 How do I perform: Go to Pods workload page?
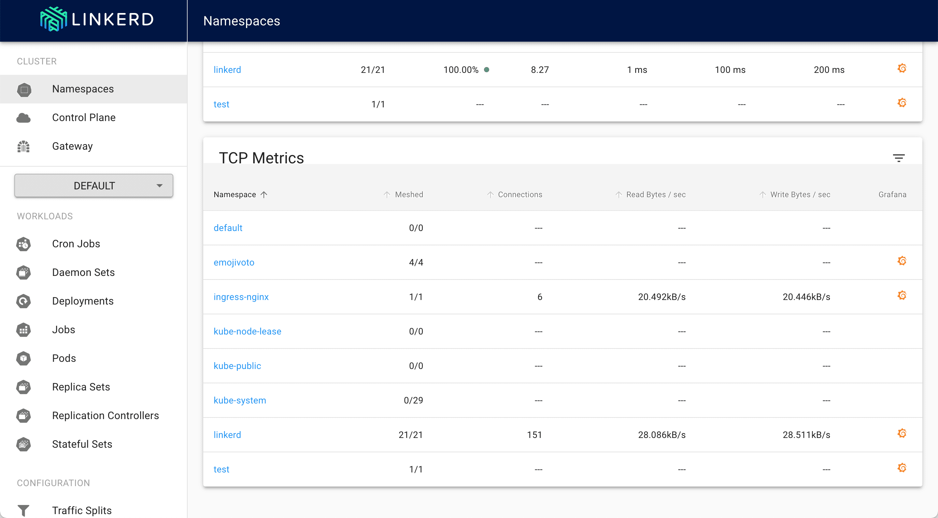pyautogui.click(x=64, y=358)
